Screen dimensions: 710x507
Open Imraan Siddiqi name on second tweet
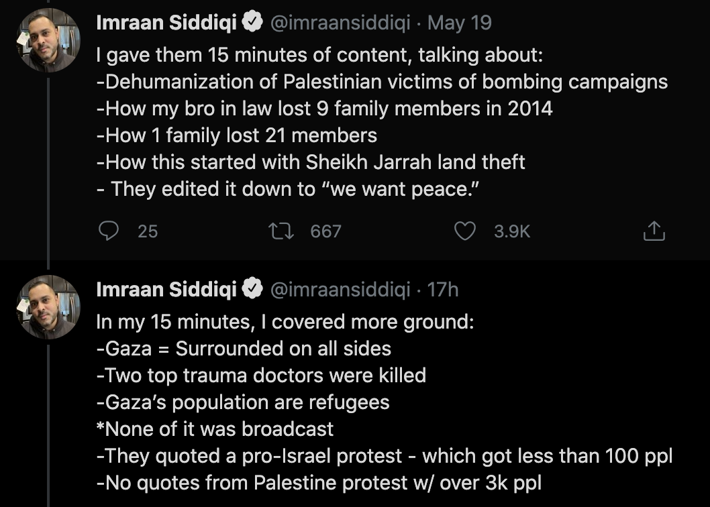pyautogui.click(x=166, y=289)
